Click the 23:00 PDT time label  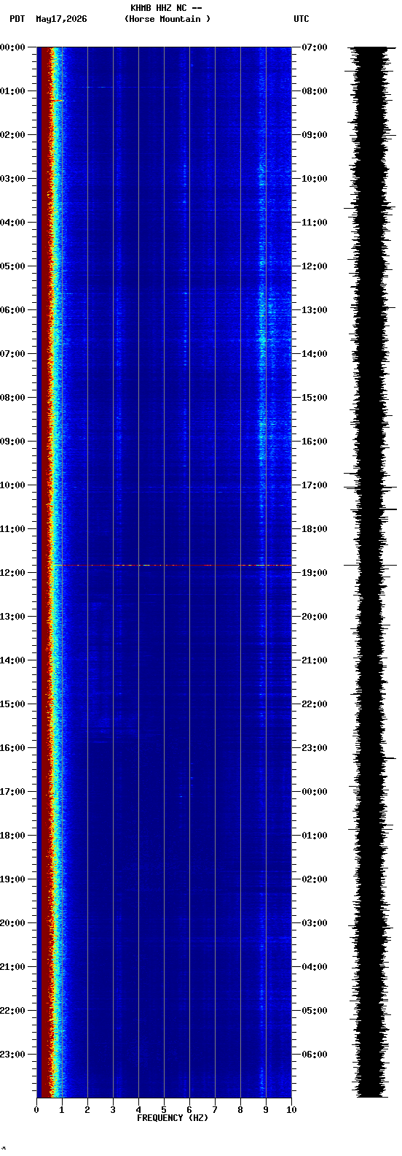[13, 1055]
